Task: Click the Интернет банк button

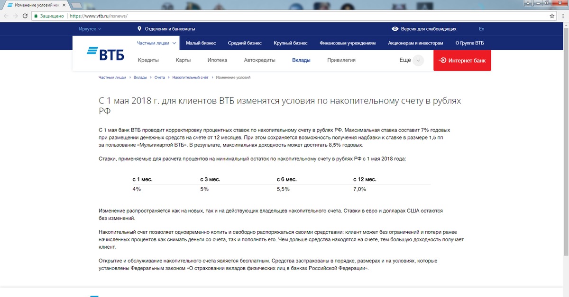Action: pos(462,61)
